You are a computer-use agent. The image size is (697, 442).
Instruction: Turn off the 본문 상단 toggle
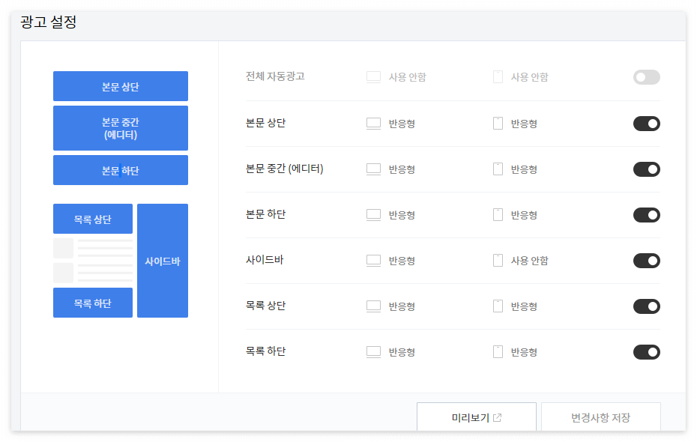(x=646, y=124)
